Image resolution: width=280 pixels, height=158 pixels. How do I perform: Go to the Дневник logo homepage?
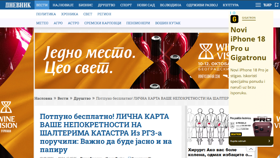(x=18, y=5)
